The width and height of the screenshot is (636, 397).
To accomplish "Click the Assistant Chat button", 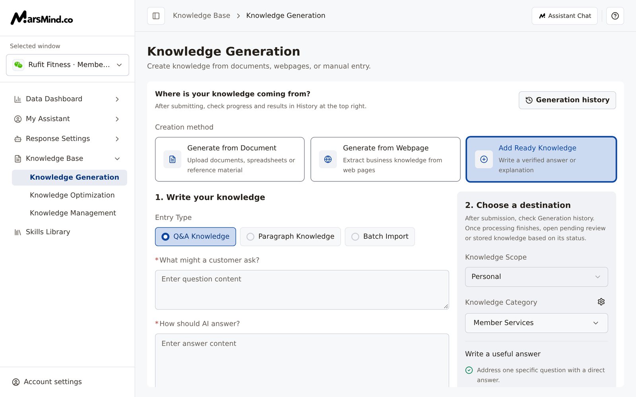I will (x=564, y=16).
